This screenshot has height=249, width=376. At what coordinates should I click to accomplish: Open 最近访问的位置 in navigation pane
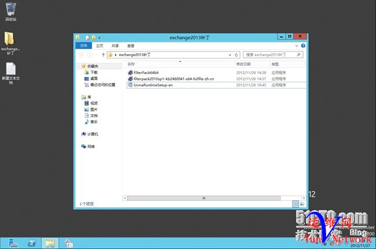click(x=99, y=85)
